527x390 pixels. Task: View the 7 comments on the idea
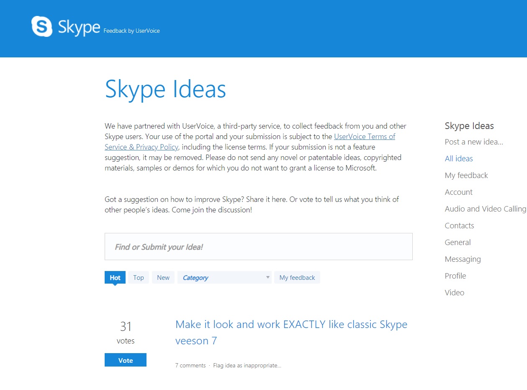tap(190, 365)
